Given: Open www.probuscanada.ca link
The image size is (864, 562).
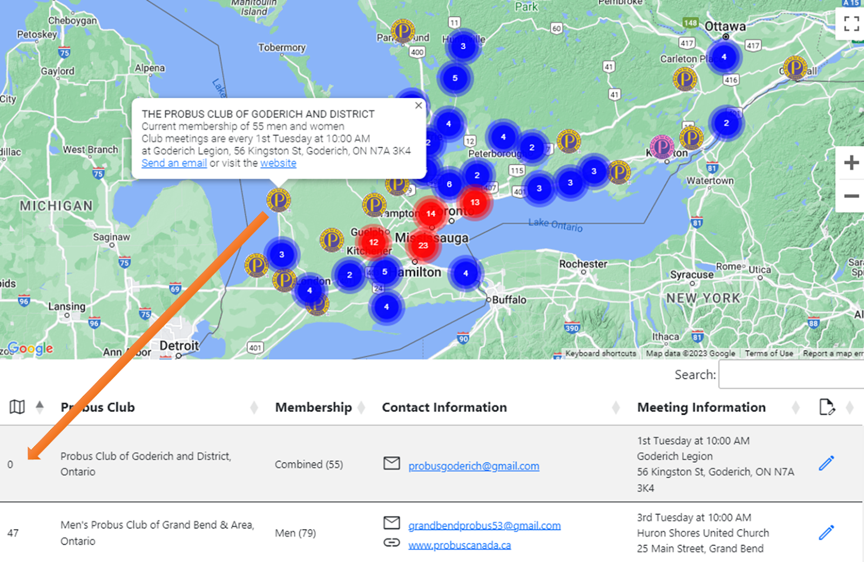Looking at the screenshot, I should click(460, 545).
